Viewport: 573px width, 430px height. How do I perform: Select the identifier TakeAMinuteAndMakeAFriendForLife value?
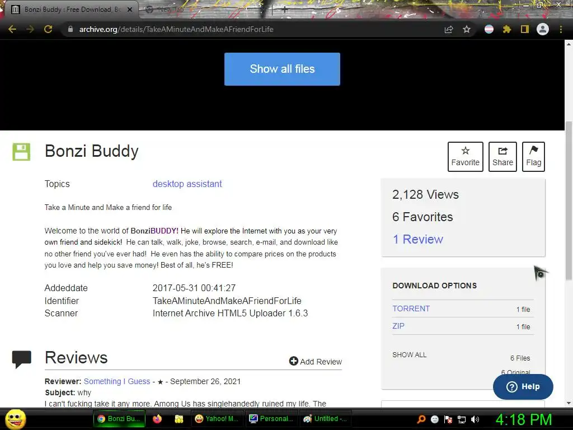pyautogui.click(x=227, y=301)
